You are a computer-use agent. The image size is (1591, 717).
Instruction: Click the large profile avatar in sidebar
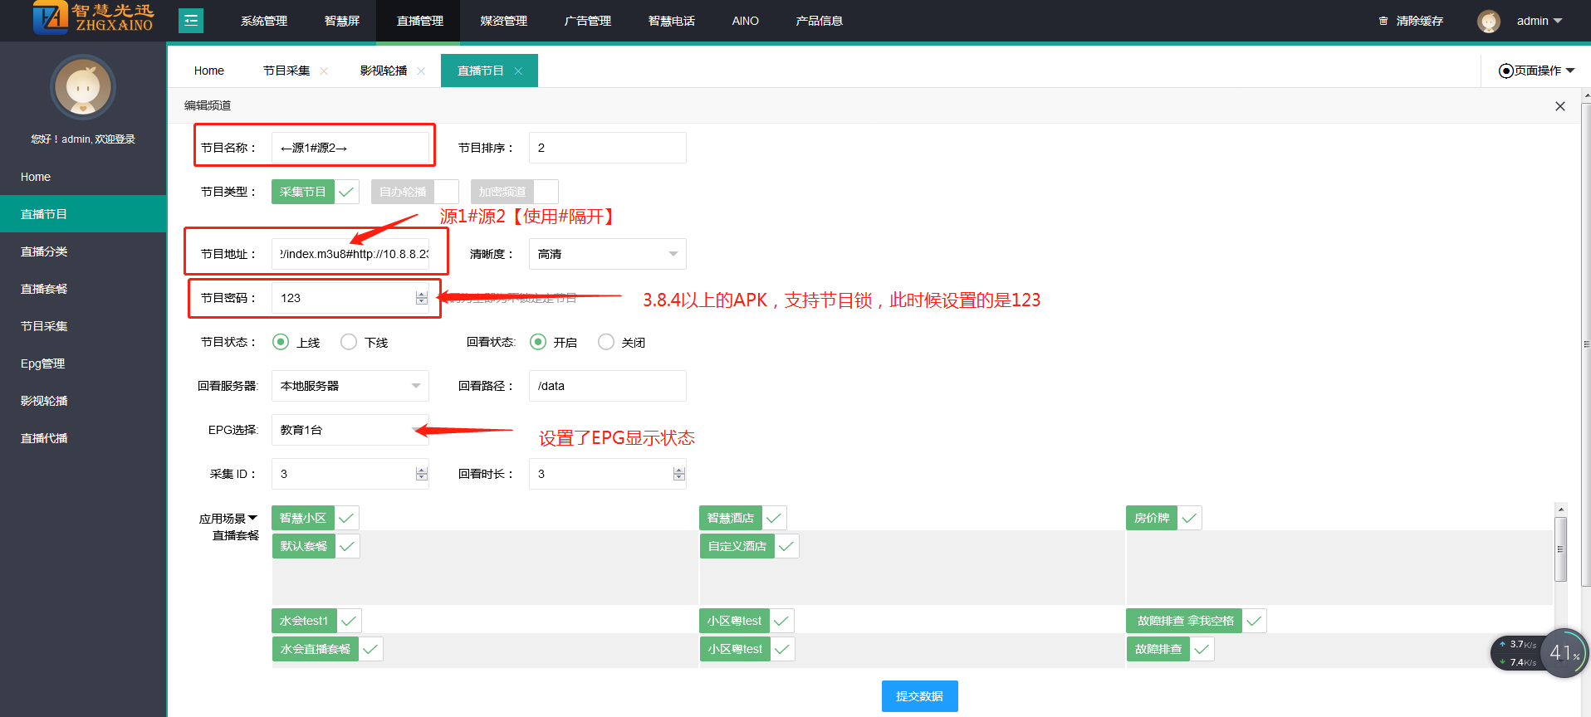(x=83, y=88)
